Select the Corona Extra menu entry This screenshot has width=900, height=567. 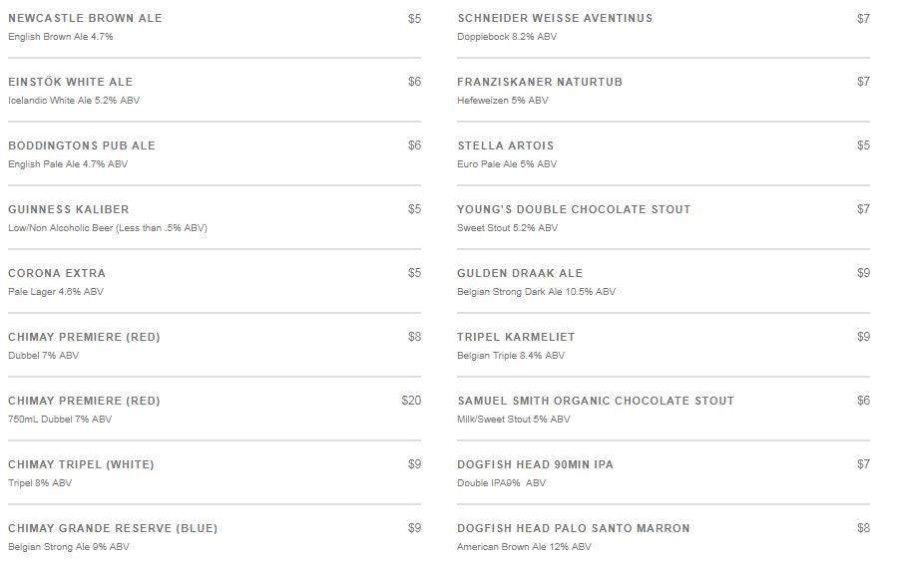pos(57,273)
